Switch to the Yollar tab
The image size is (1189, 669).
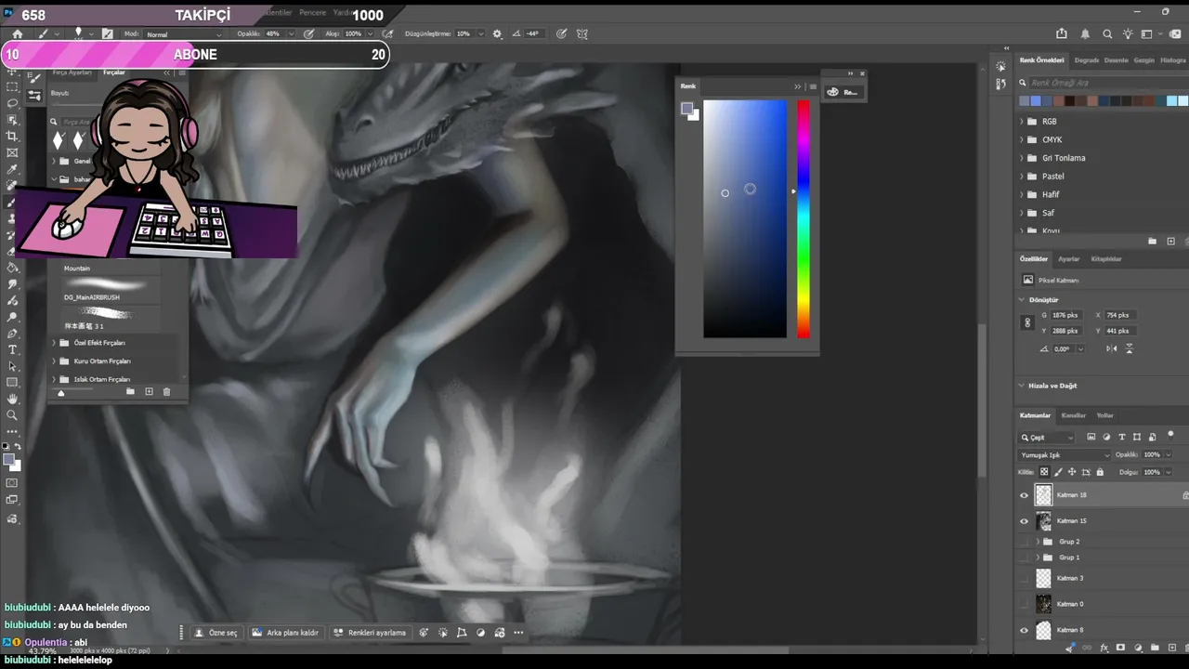coord(1104,415)
